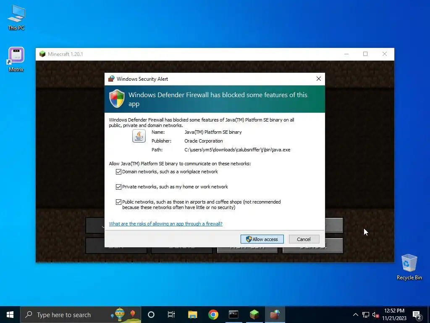Image resolution: width=430 pixels, height=323 pixels.
Task: Launch Google Chrome from taskbar
Action: pyautogui.click(x=213, y=315)
